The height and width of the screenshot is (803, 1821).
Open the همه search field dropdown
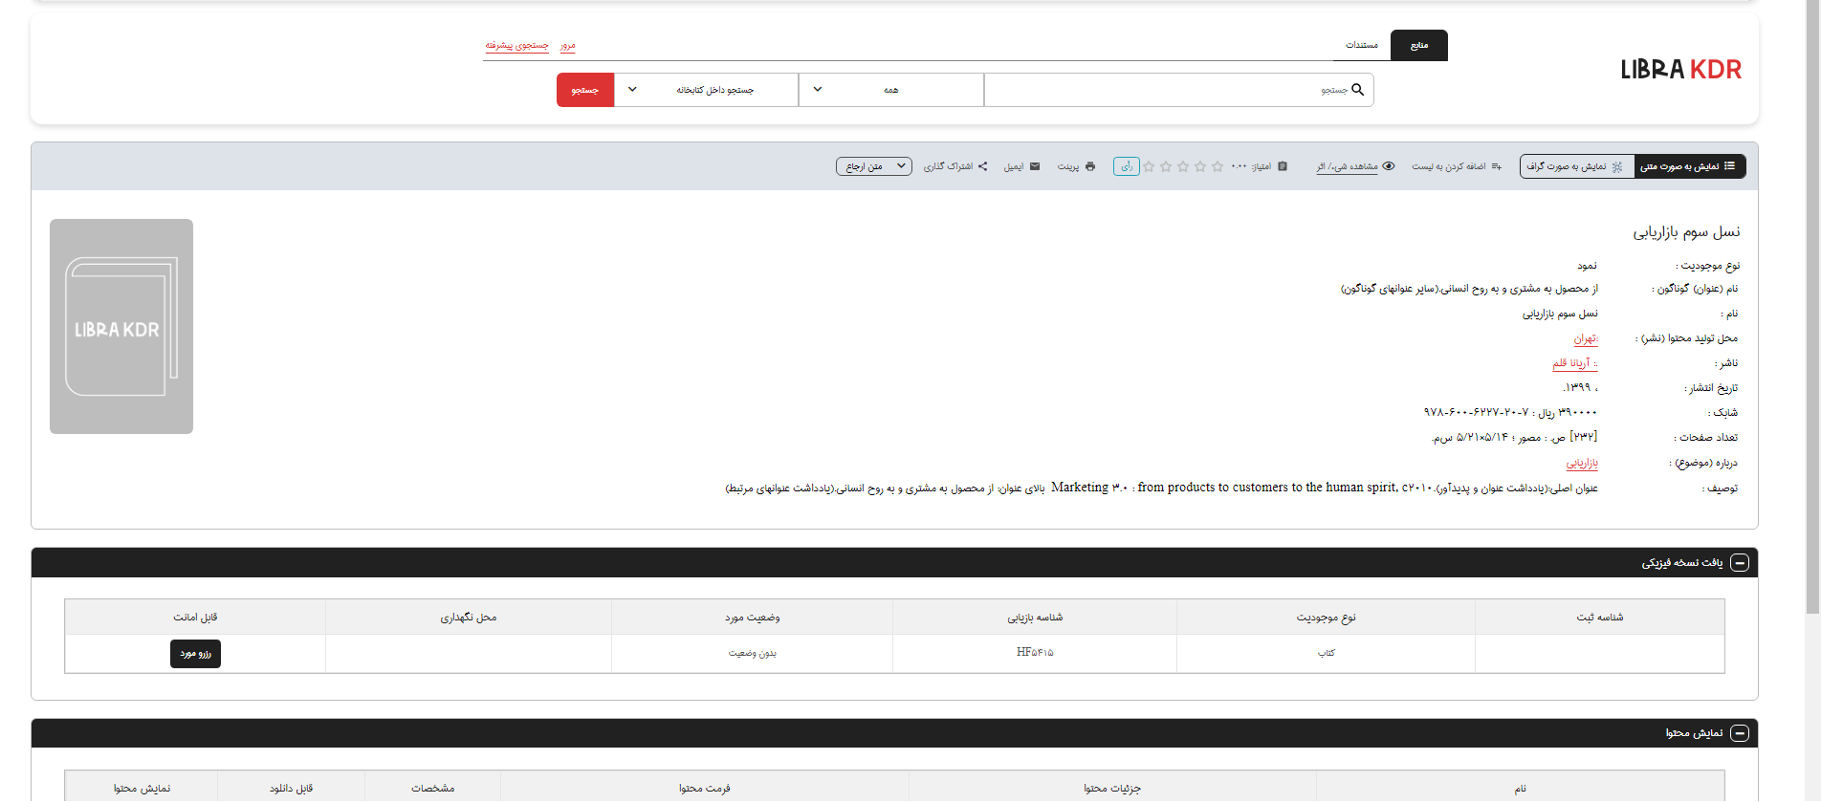[890, 90]
